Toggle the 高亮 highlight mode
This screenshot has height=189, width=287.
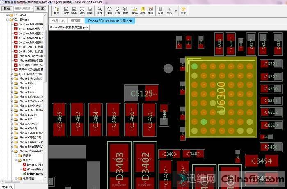143,10
